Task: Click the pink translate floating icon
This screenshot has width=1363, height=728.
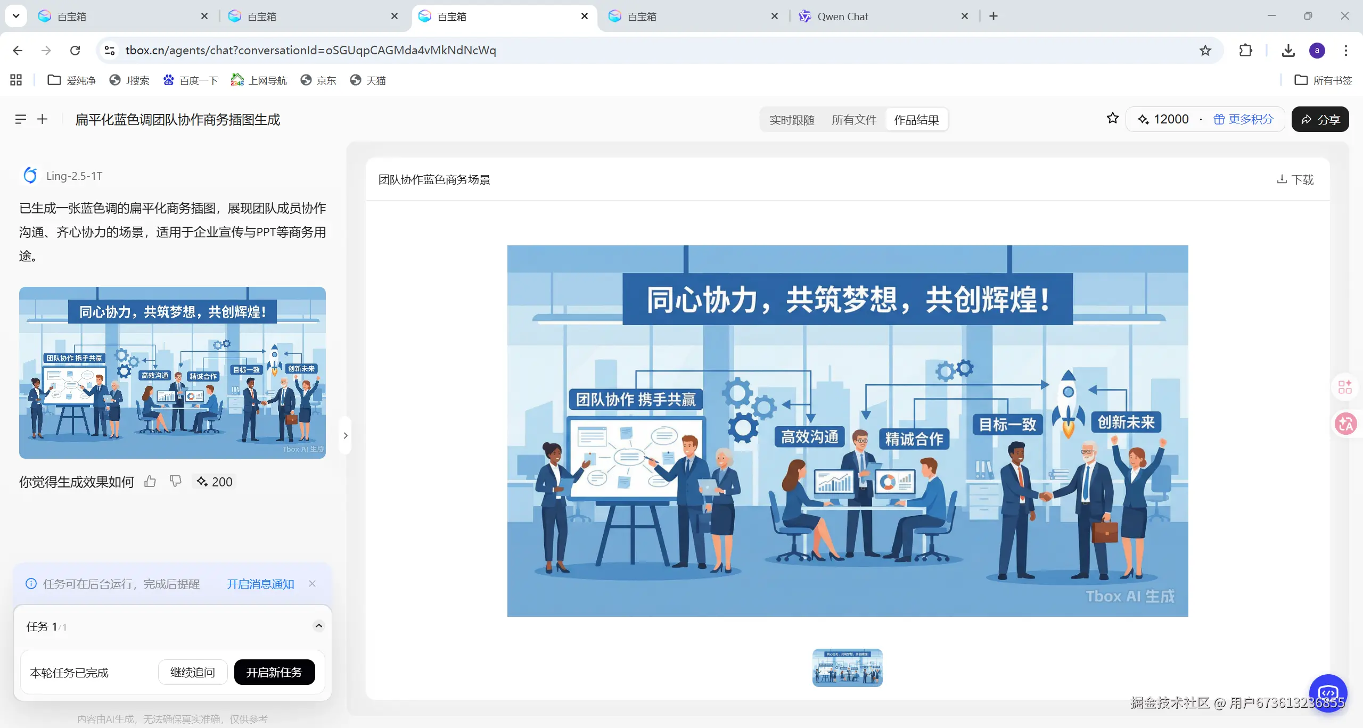Action: coord(1345,424)
